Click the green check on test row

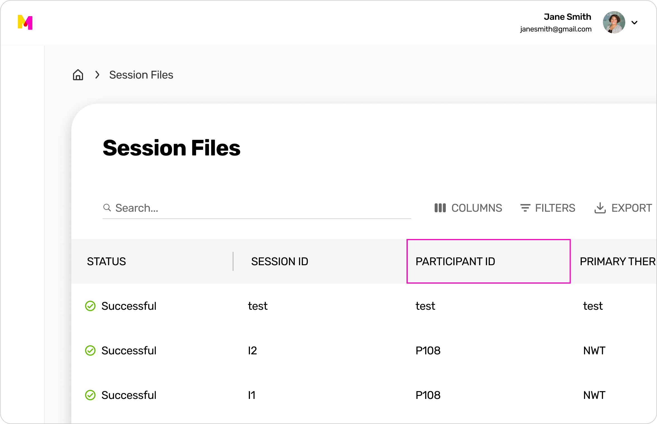pyautogui.click(x=90, y=306)
